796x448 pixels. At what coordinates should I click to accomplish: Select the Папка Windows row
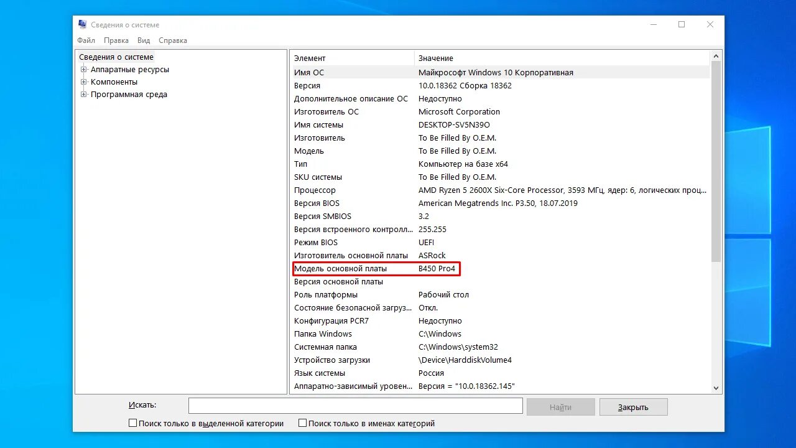point(500,334)
